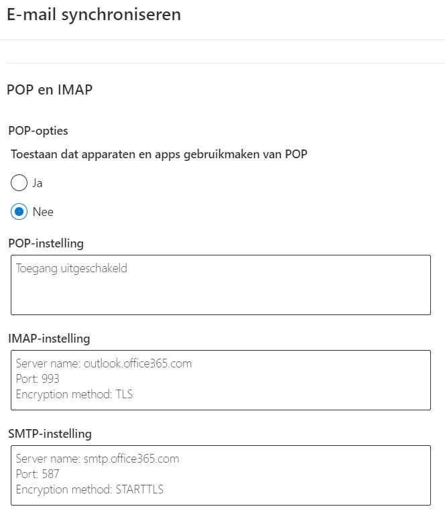This screenshot has height=527, width=445.
Task: Select the Ja radio button
Action: point(19,182)
